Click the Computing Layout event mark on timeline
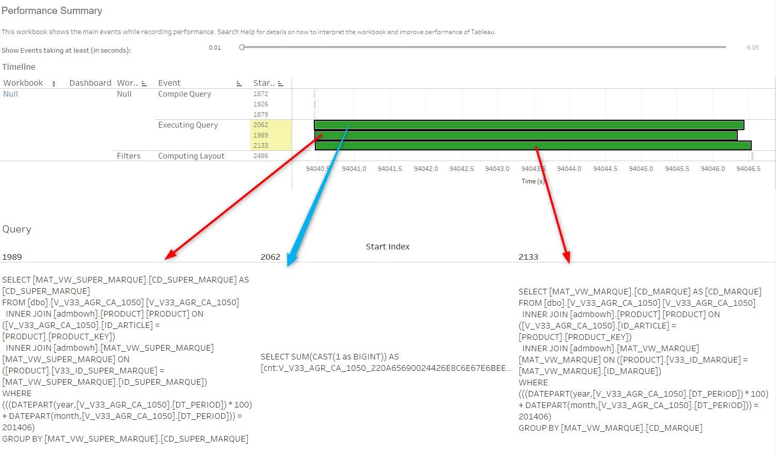 tap(752, 155)
